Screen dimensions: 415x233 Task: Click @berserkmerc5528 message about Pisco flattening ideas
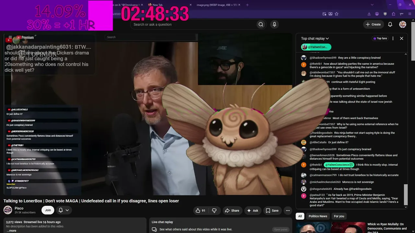[353, 157]
